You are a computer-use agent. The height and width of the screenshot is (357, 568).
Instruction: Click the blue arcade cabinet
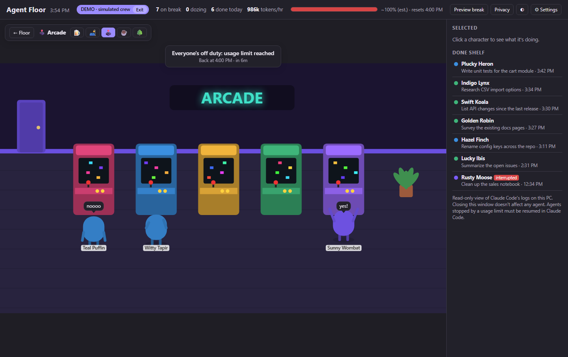(x=156, y=179)
